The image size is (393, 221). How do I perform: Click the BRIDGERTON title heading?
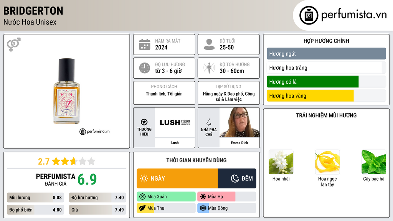coord(33,11)
